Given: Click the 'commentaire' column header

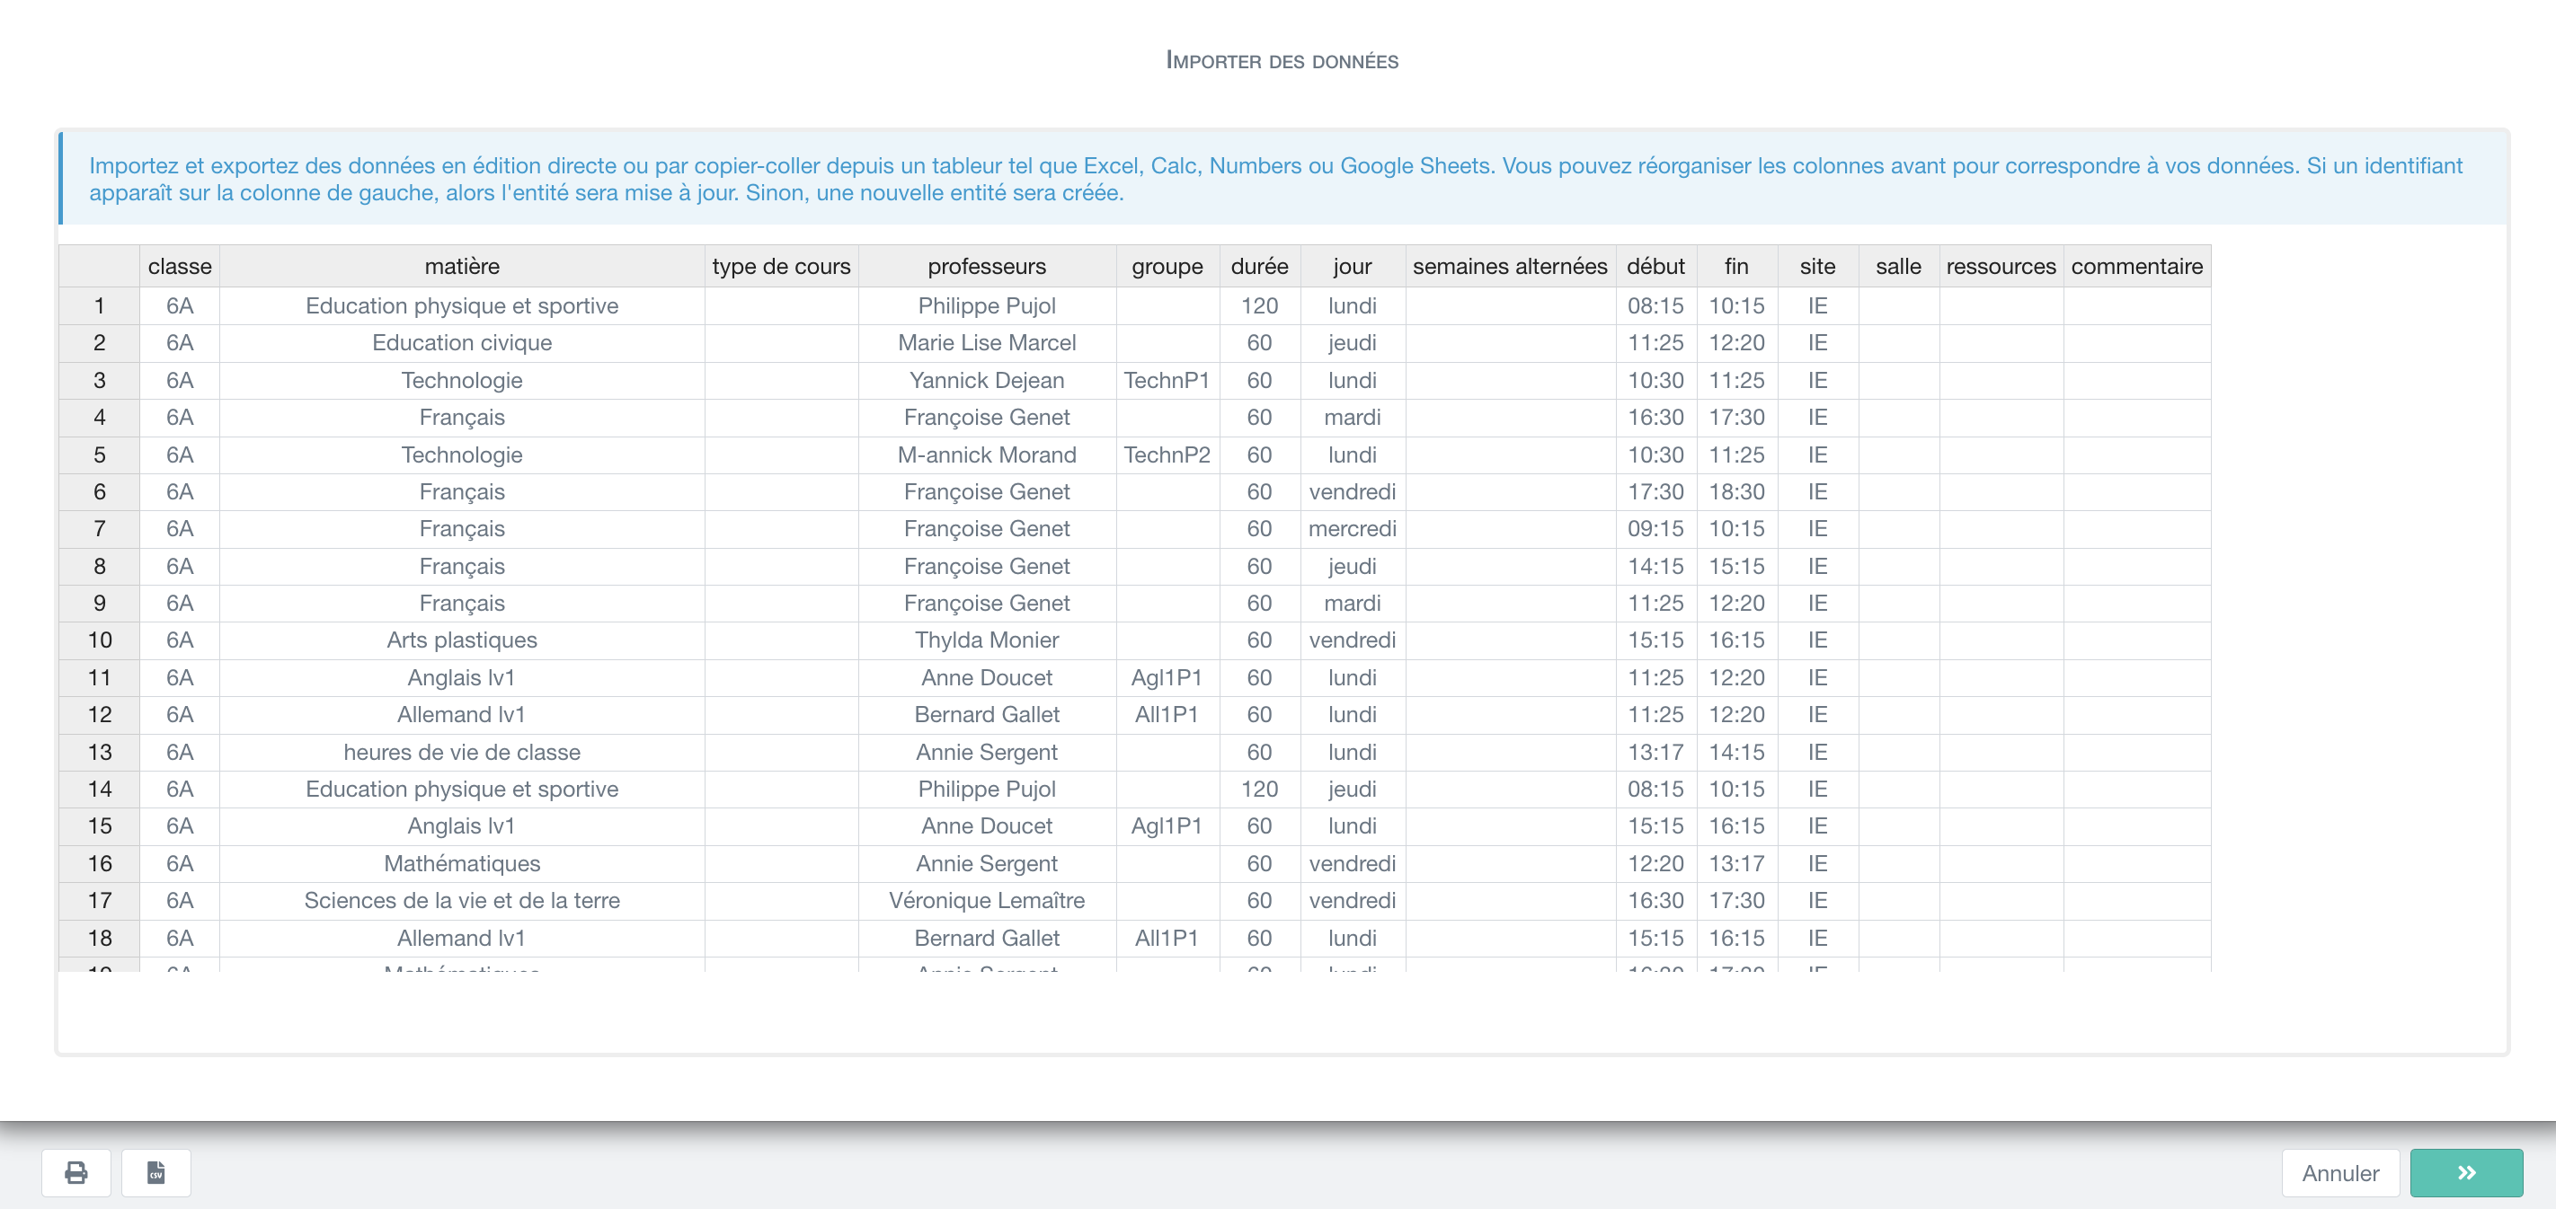Looking at the screenshot, I should pyautogui.click(x=2135, y=266).
